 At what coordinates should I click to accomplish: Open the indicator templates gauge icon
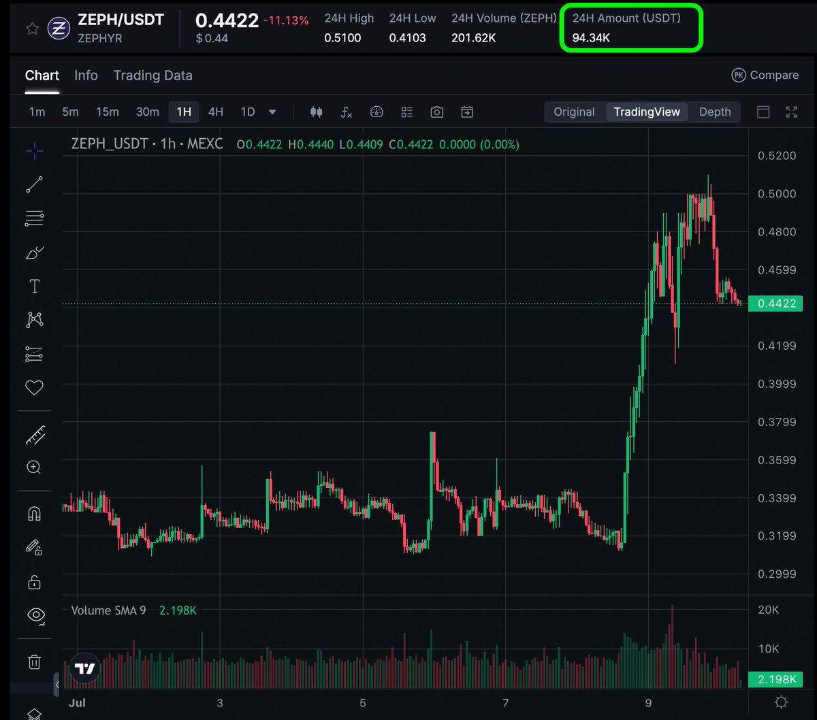click(x=377, y=112)
